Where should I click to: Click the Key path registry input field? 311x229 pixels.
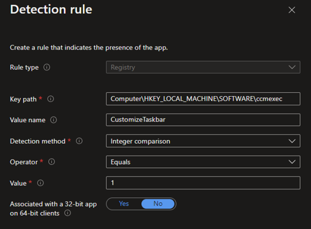click(x=203, y=99)
